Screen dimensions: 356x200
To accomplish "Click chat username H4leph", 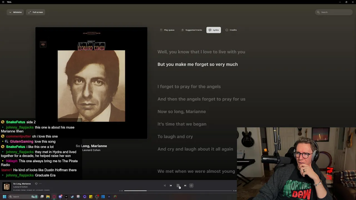I will (x=12, y=161).
